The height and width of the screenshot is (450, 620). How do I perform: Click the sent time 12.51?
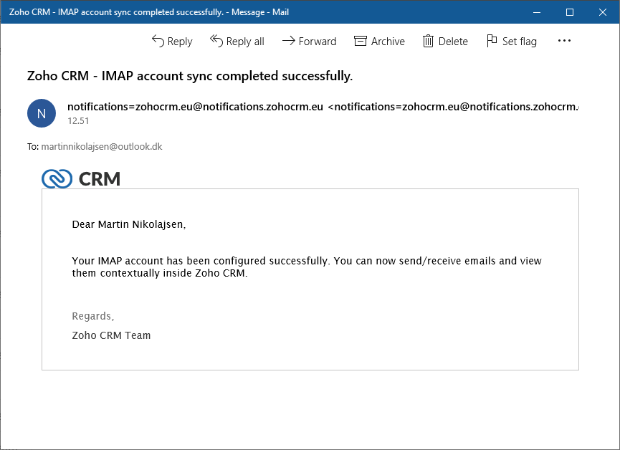click(x=78, y=121)
